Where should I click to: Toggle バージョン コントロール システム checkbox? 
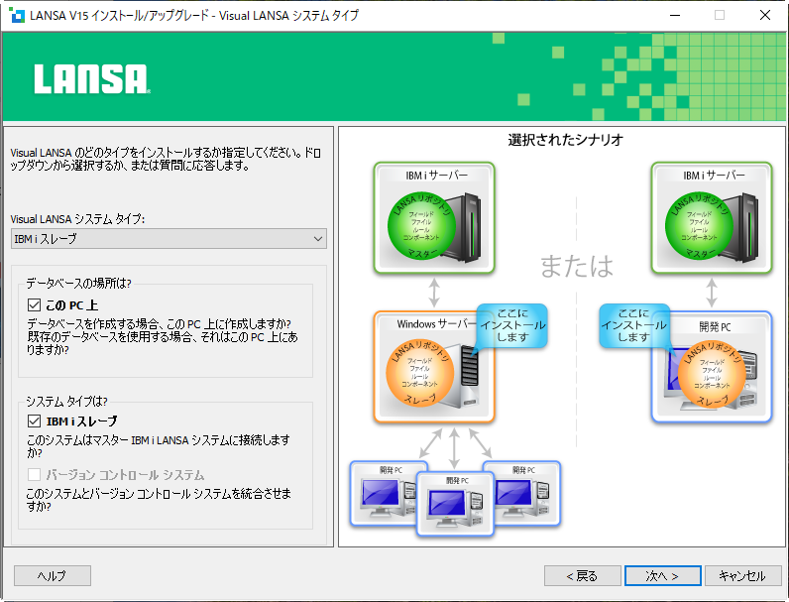coord(35,475)
